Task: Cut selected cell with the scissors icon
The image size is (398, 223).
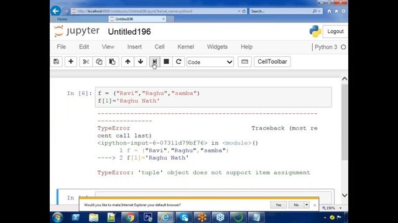Action: point(86,62)
